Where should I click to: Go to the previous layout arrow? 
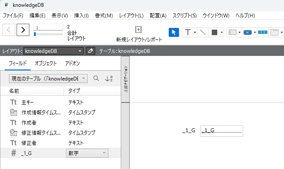point(9,30)
